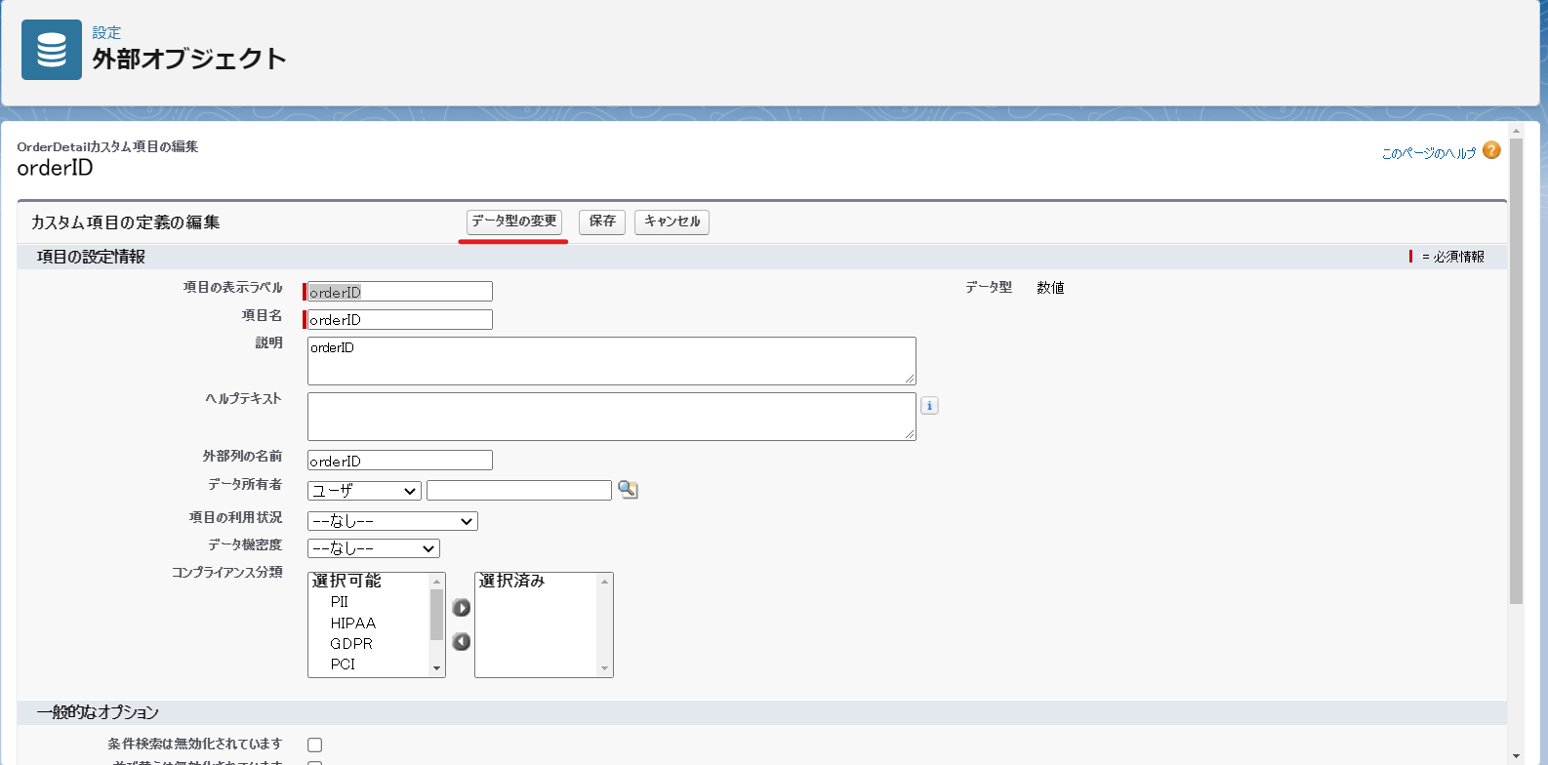This screenshot has height=765, width=1548.
Task: Click the ヘルプテキスト text area
Action: [x=612, y=417]
